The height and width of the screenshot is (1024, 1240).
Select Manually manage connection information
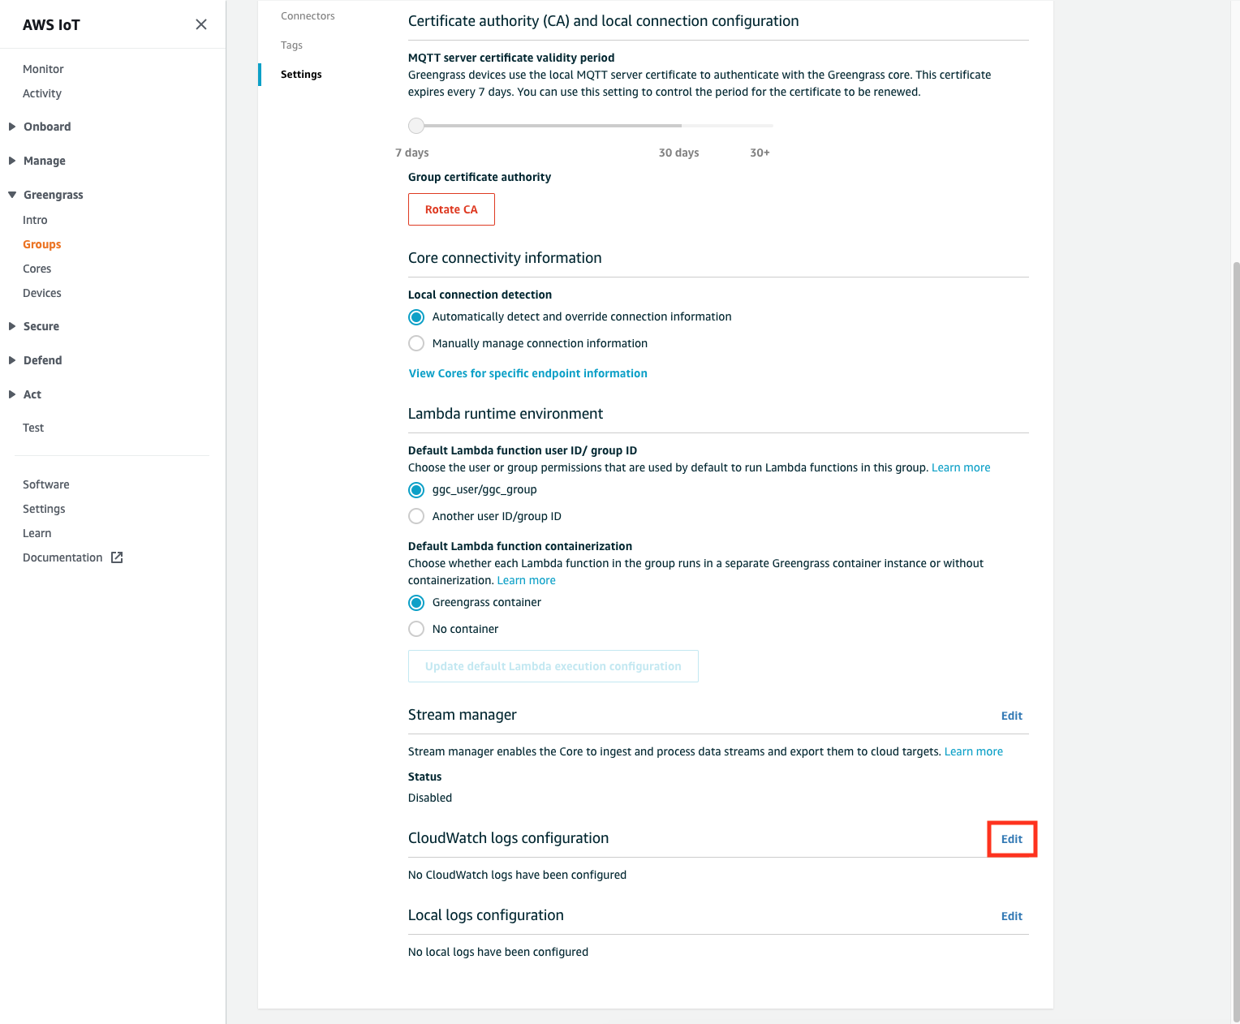pyautogui.click(x=416, y=343)
